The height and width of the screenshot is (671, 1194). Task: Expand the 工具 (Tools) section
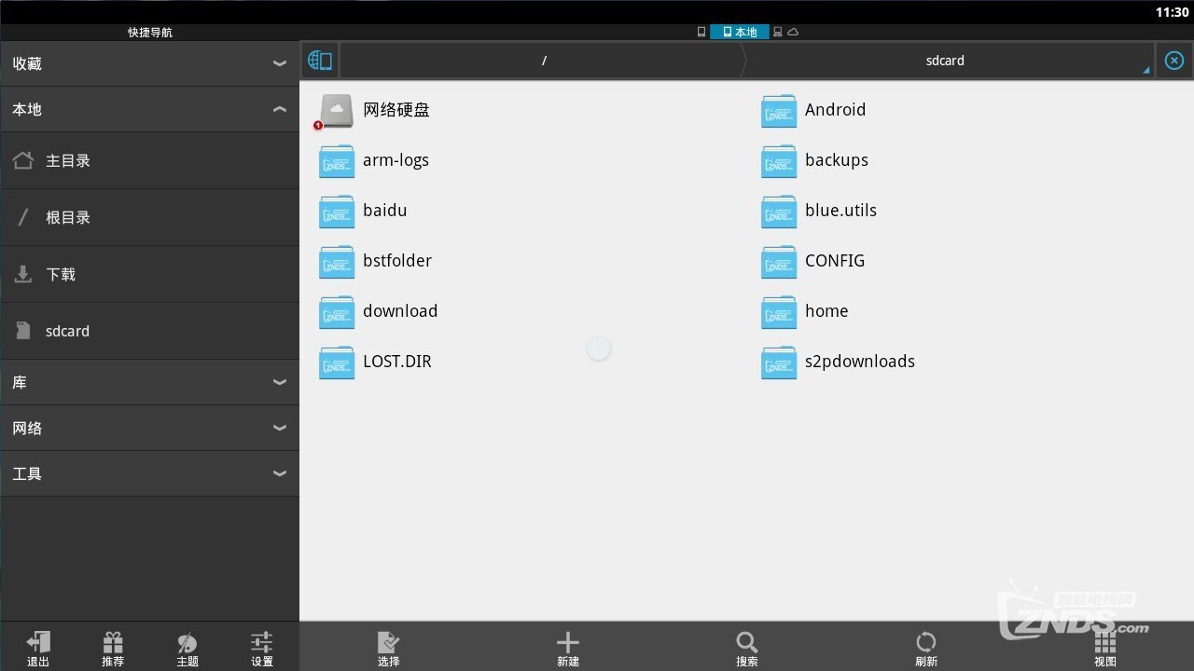pyautogui.click(x=279, y=473)
